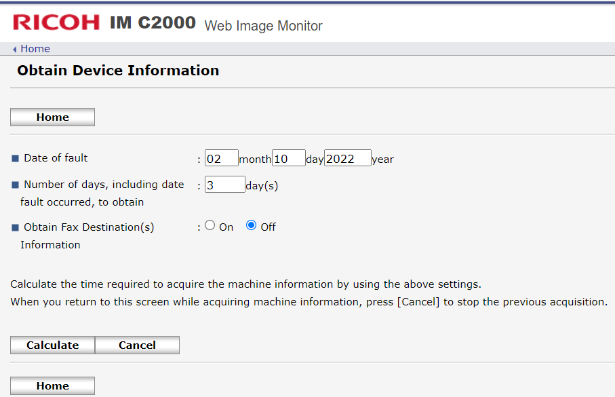The height and width of the screenshot is (397, 615).
Task: Click the Calculate button
Action: tap(52, 345)
